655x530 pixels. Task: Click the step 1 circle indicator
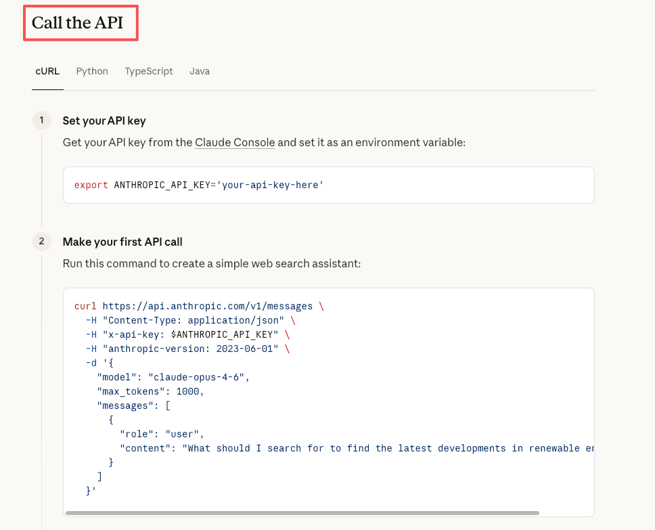click(41, 120)
